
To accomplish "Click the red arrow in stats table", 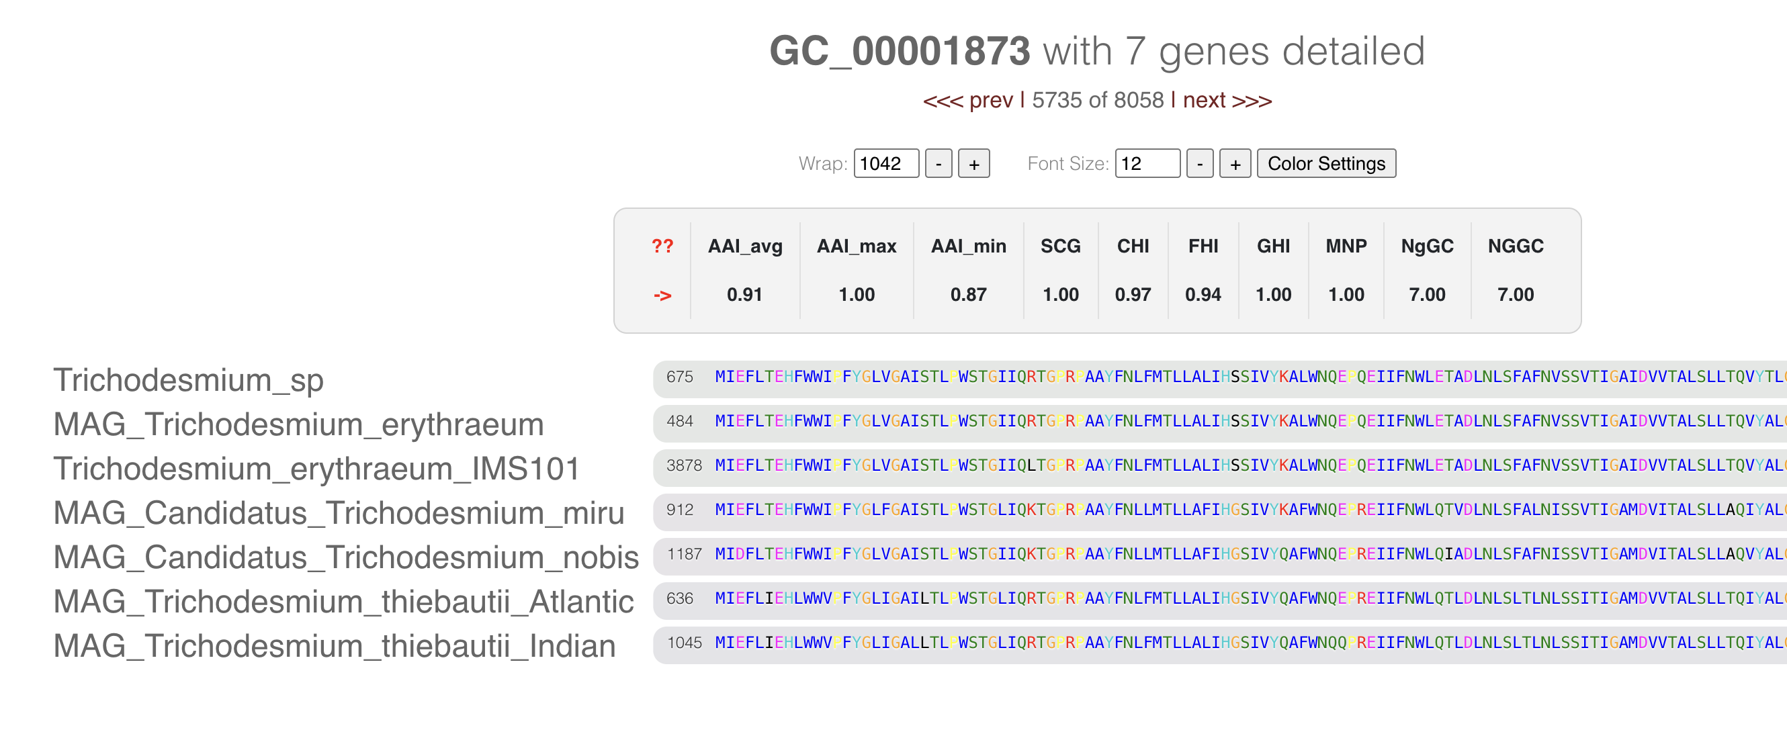I will pyautogui.click(x=662, y=295).
